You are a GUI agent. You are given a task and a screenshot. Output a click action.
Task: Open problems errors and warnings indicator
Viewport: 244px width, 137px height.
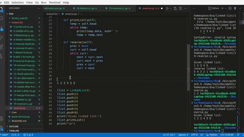tap(28, 135)
